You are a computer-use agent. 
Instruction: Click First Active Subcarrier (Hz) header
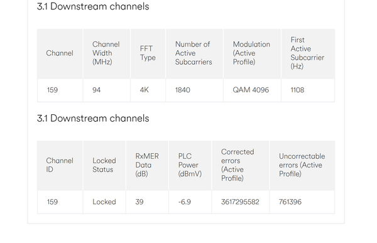[x=307, y=53]
